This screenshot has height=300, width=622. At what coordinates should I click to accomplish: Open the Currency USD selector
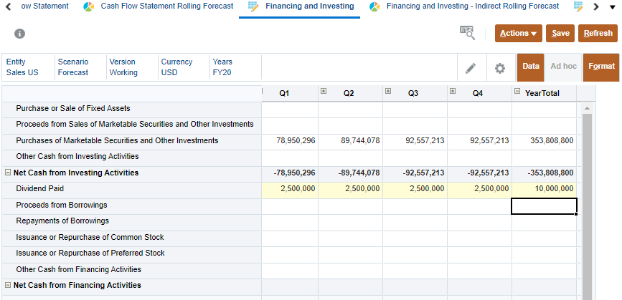pyautogui.click(x=184, y=67)
